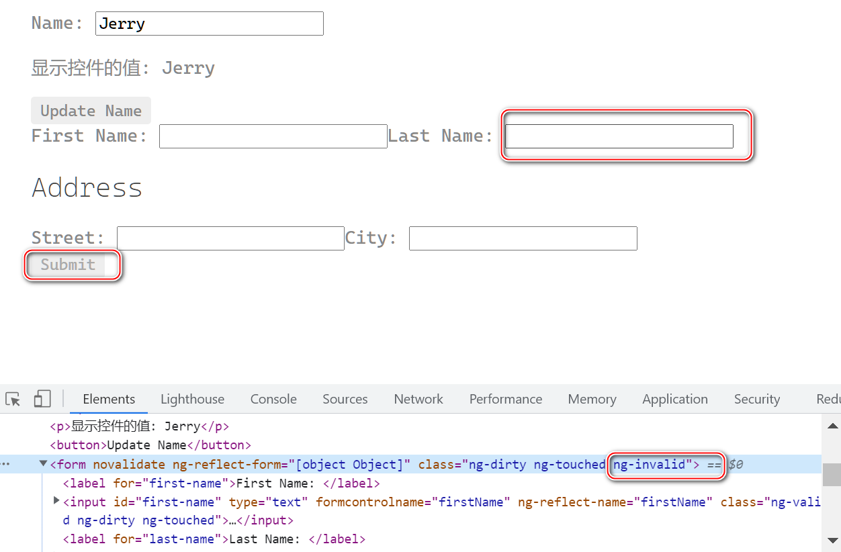Select the paragraph DOM line with Jerry

coord(140,426)
